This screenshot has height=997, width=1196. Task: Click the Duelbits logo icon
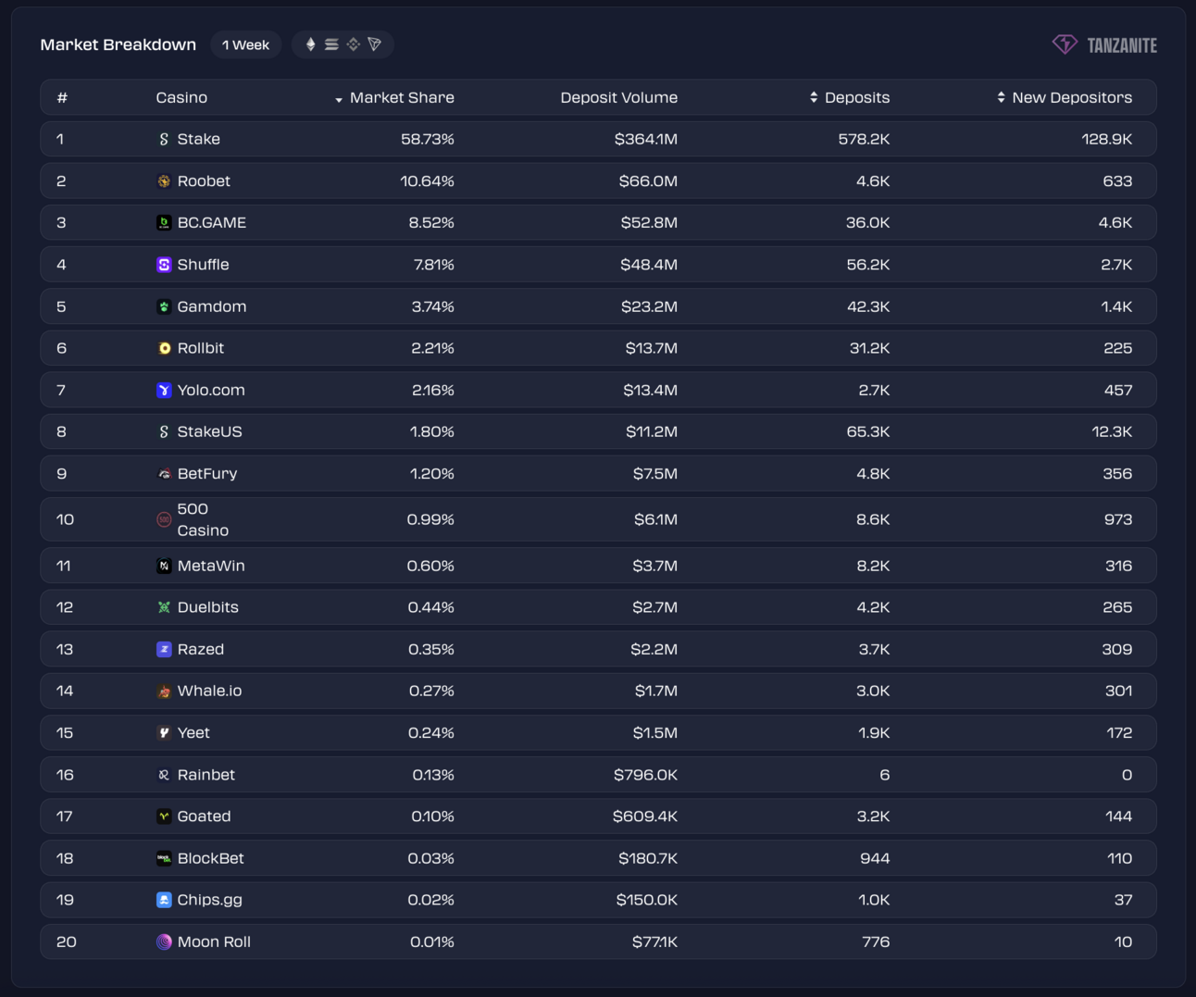164,607
